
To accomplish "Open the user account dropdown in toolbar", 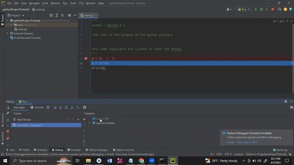I will click(229, 9).
